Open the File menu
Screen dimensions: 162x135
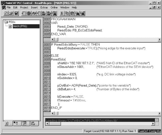pos(9,7)
